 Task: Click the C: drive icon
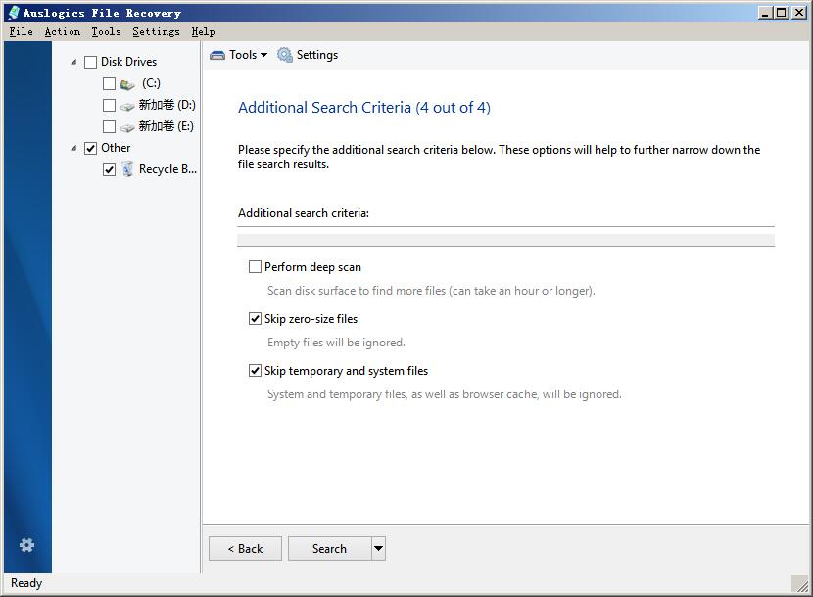(x=127, y=84)
